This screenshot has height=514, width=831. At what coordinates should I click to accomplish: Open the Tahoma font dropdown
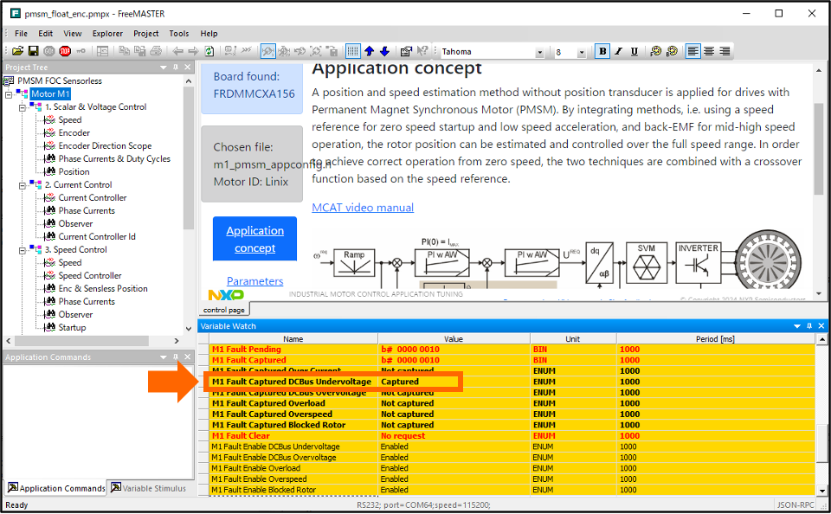(539, 52)
